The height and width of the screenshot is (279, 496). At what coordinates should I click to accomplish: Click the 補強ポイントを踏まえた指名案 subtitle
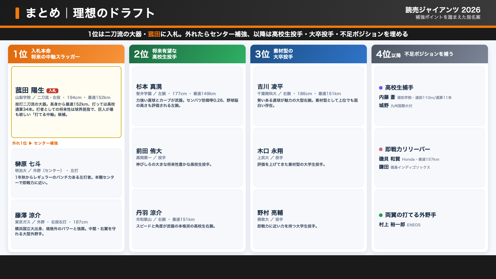[448, 17]
